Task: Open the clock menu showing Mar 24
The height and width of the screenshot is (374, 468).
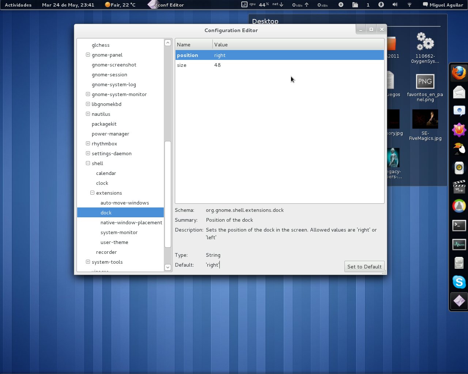Action: pyautogui.click(x=68, y=5)
